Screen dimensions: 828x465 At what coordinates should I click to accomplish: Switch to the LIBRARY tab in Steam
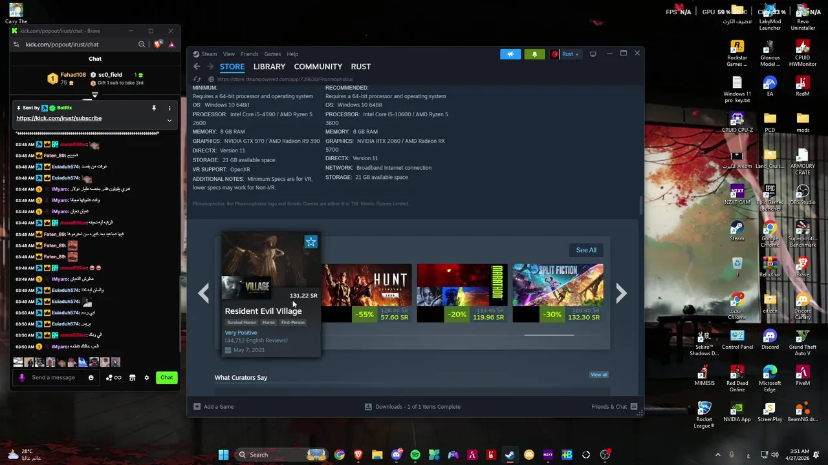269,67
